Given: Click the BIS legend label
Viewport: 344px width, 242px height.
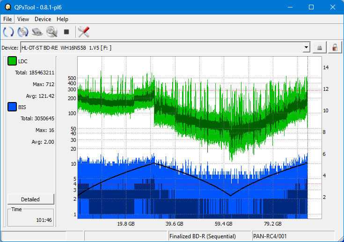Looking at the screenshot, I should (x=22, y=107).
